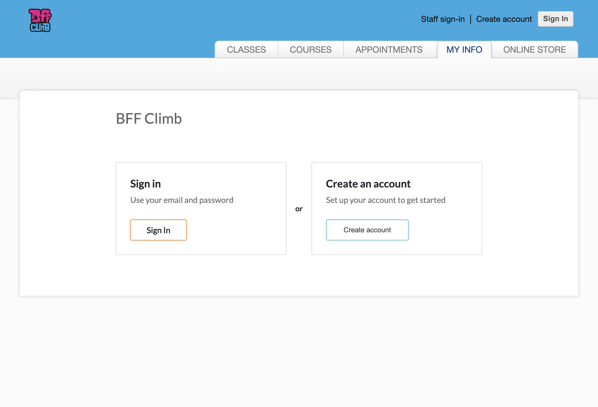Image resolution: width=598 pixels, height=407 pixels.
Task: Click 'Set up your account to get started'
Action: (386, 200)
